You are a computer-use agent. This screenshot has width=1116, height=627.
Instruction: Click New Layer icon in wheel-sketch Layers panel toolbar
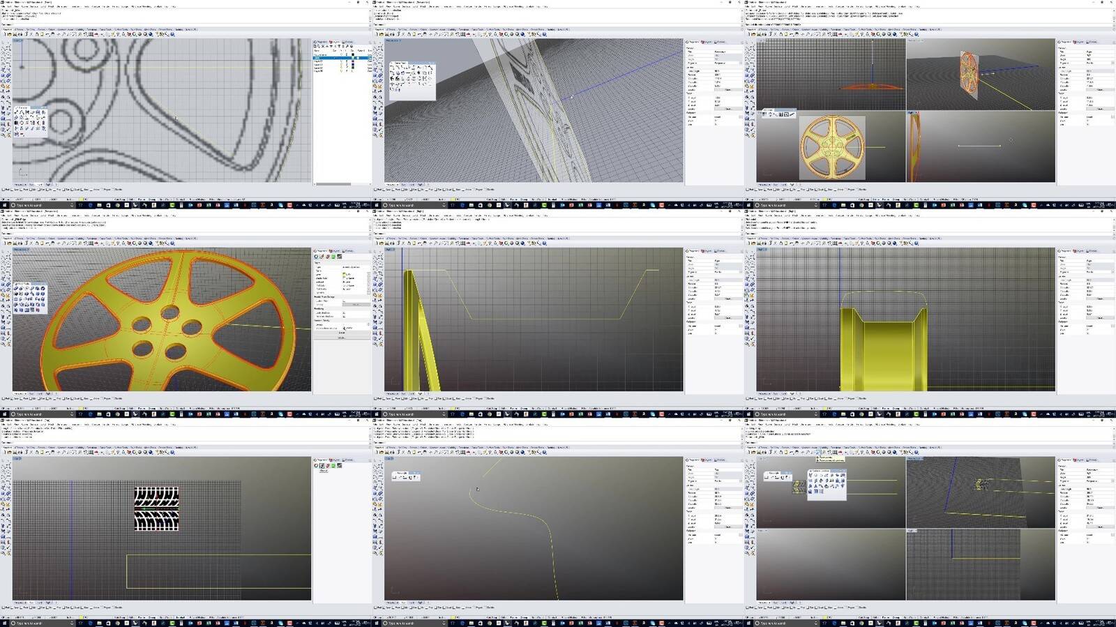(315, 46)
